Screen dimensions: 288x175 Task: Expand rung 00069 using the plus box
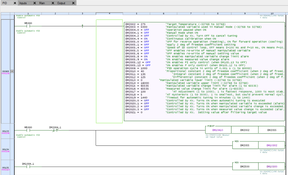click(x=12, y=71)
